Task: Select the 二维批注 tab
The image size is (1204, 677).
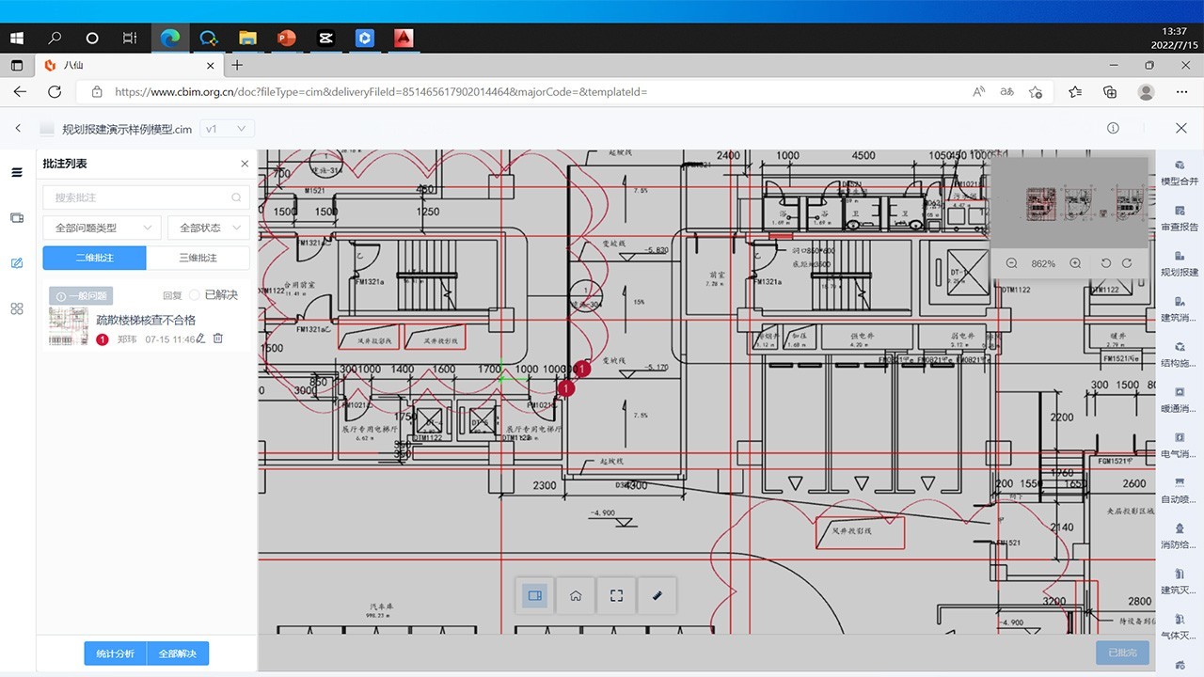Action: [x=94, y=258]
